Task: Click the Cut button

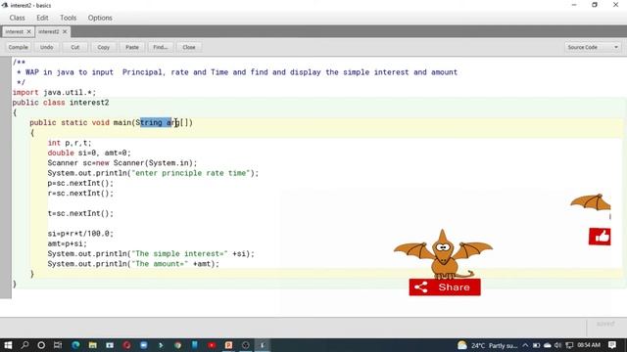Action: (74, 47)
